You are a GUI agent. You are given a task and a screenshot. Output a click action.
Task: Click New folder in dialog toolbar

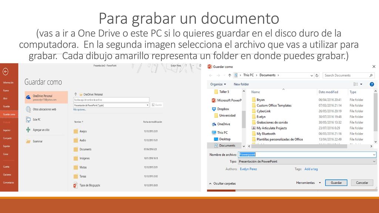tap(241, 84)
